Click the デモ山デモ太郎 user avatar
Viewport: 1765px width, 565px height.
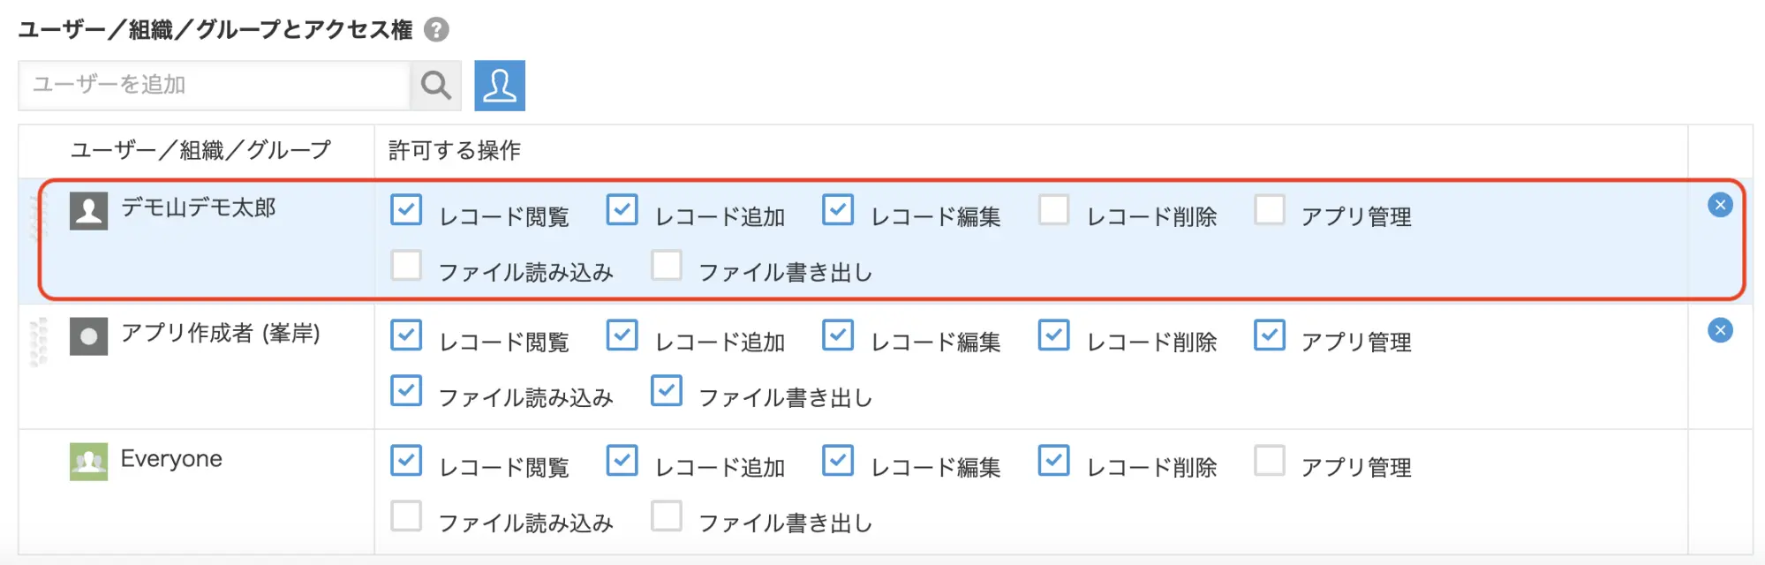coord(88,211)
